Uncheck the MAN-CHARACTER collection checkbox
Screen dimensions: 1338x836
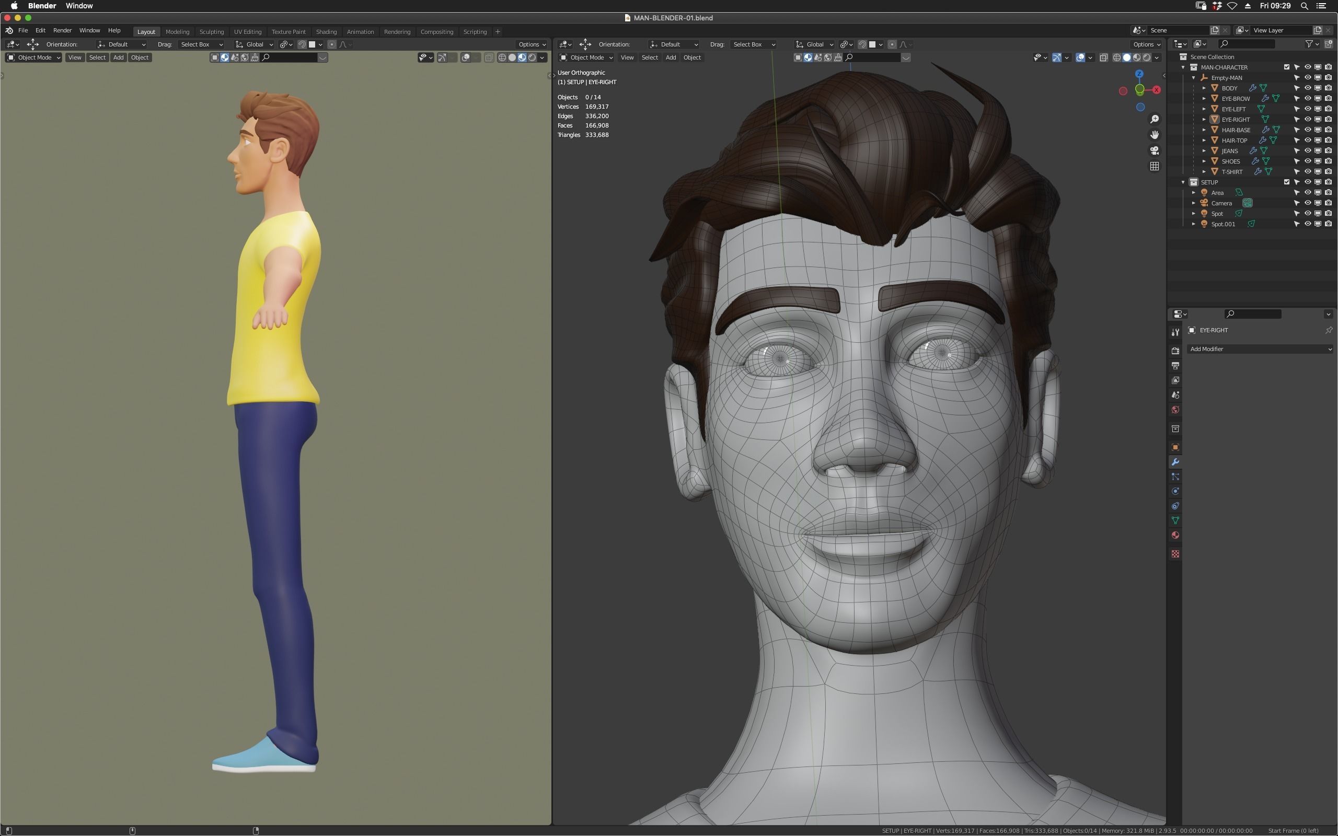(x=1287, y=67)
